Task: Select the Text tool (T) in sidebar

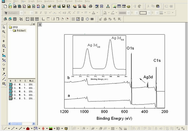Action: pos(4,69)
